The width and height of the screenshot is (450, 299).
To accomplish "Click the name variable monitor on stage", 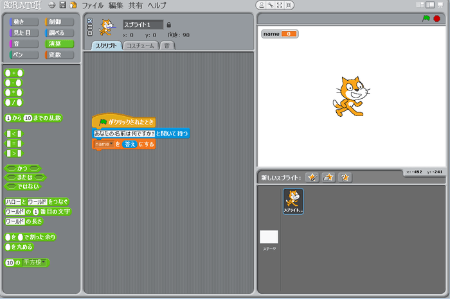I will tap(280, 34).
